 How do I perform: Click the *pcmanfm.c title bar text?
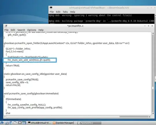(x=75, y=26)
